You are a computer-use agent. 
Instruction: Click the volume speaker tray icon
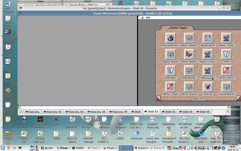pos(192,148)
